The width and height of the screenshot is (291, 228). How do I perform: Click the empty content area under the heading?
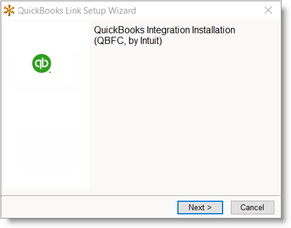click(184, 119)
